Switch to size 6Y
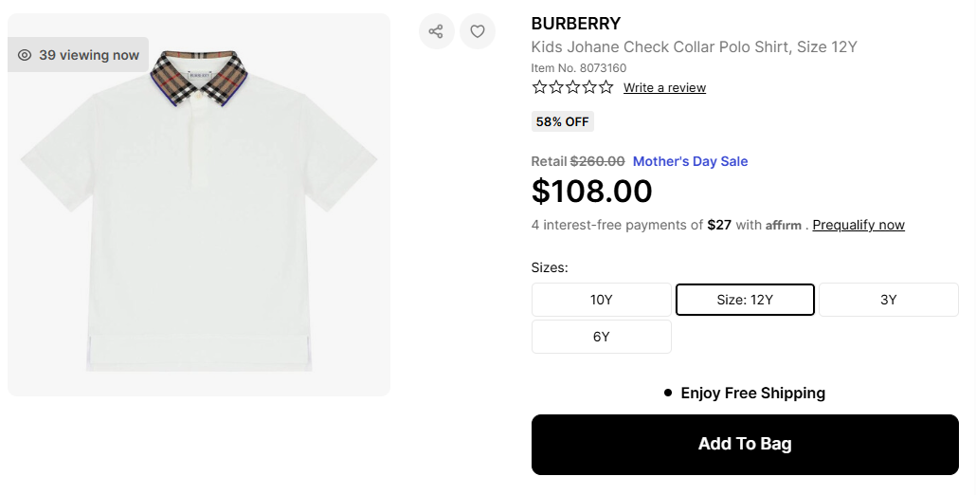 click(x=602, y=337)
